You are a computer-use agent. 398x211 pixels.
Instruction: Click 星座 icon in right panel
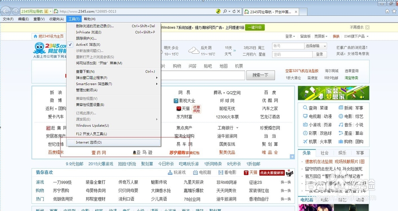pyautogui.click(x=341, y=133)
